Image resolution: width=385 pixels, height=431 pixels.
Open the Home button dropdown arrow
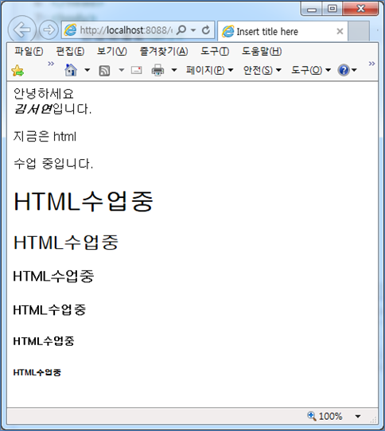tap(87, 70)
